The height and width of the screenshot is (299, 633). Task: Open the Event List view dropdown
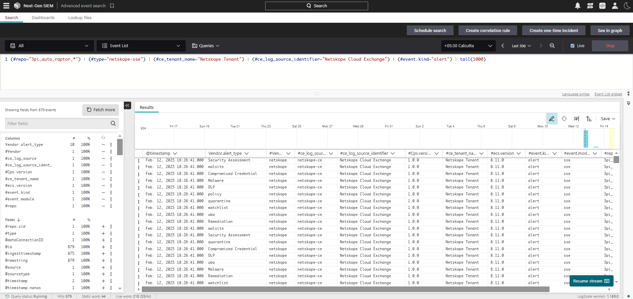pyautogui.click(x=141, y=46)
